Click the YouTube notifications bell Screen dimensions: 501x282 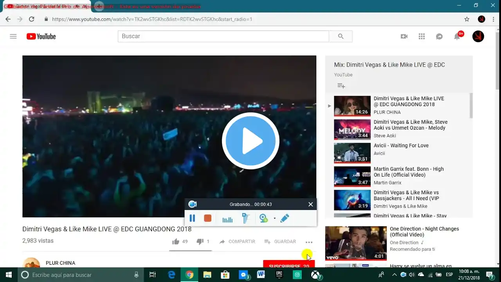click(457, 36)
